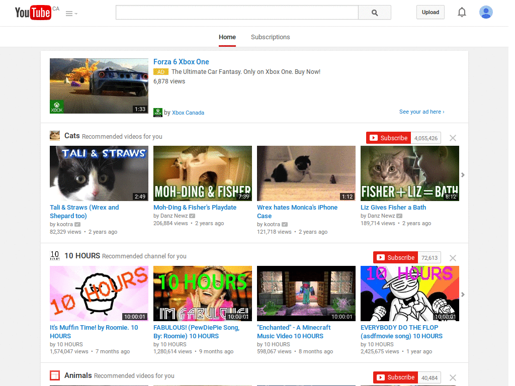Subscribe to the Animals channel
Image resolution: width=515 pixels, height=386 pixels.
(395, 377)
